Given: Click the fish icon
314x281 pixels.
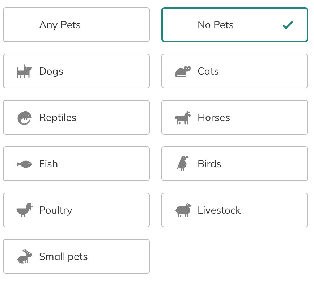Looking at the screenshot, I should (24, 164).
